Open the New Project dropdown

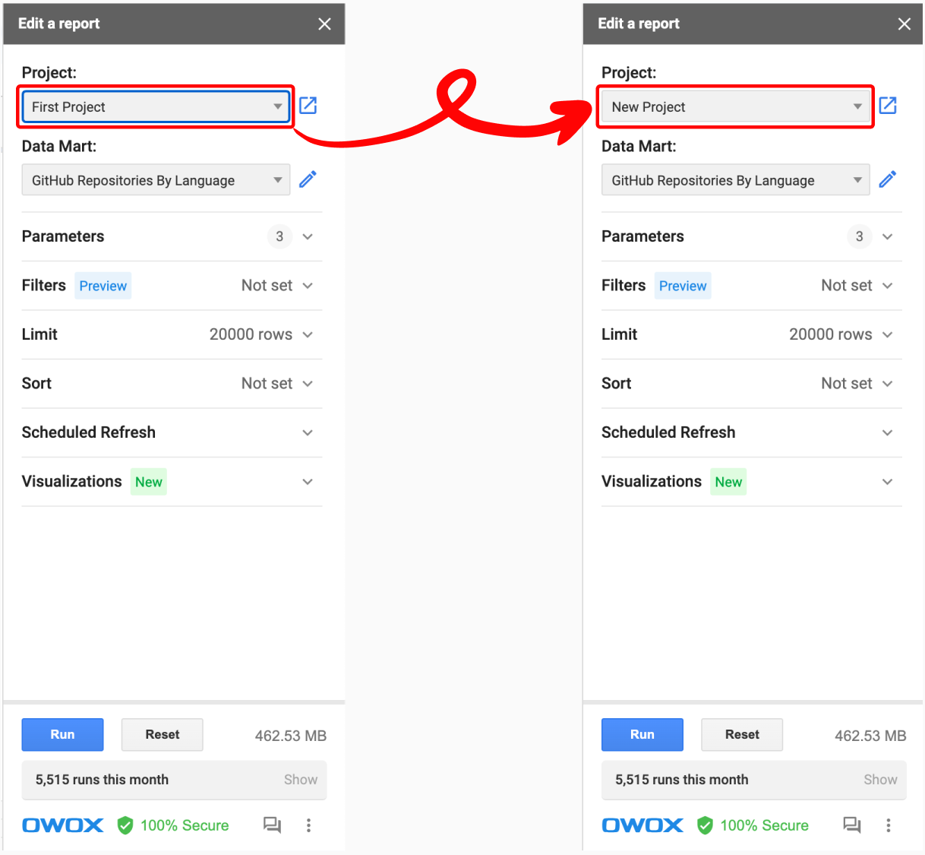tap(736, 107)
